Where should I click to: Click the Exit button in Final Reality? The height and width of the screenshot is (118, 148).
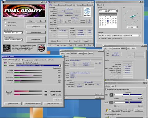[x=41, y=21]
